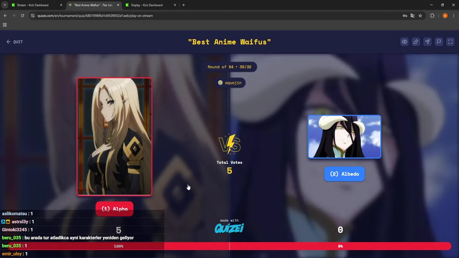The width and height of the screenshot is (459, 258).
Task: Toggle the eye visibility icon
Action: click(x=404, y=42)
